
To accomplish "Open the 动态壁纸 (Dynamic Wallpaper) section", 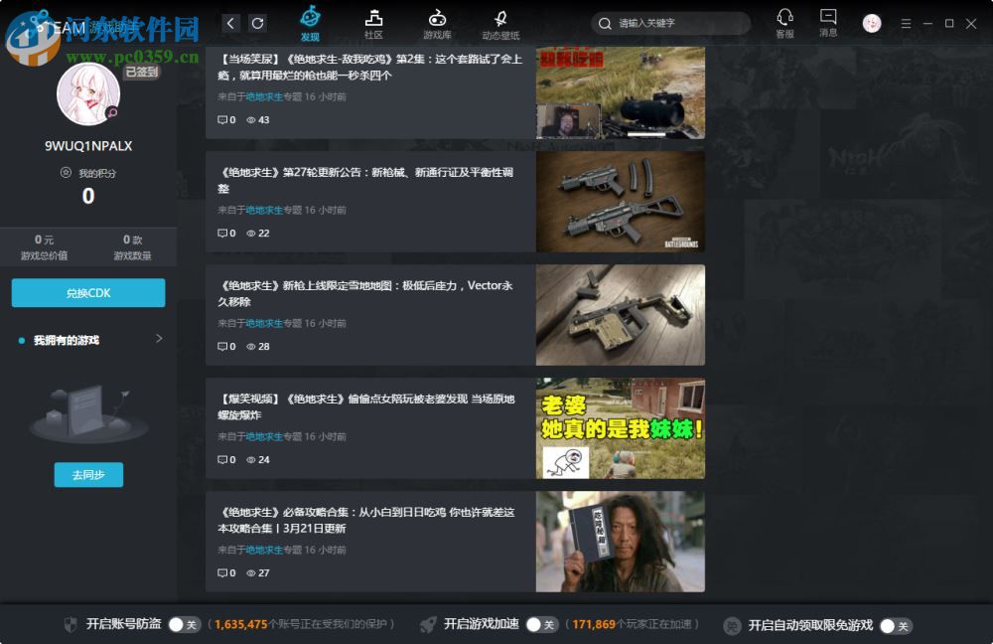I will tap(501, 20).
